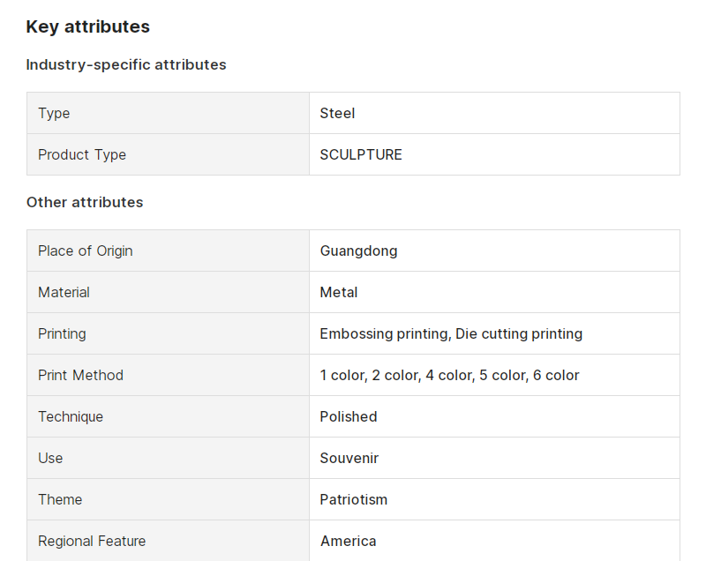Click the Product Type label
Viewport: 706px width, 561px height.
(82, 154)
